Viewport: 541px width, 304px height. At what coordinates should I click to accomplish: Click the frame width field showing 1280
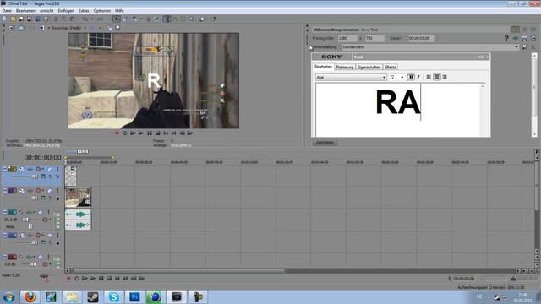coord(347,38)
